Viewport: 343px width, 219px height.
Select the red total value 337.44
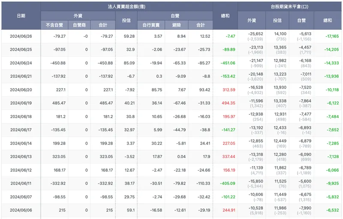pyautogui.click(x=229, y=157)
